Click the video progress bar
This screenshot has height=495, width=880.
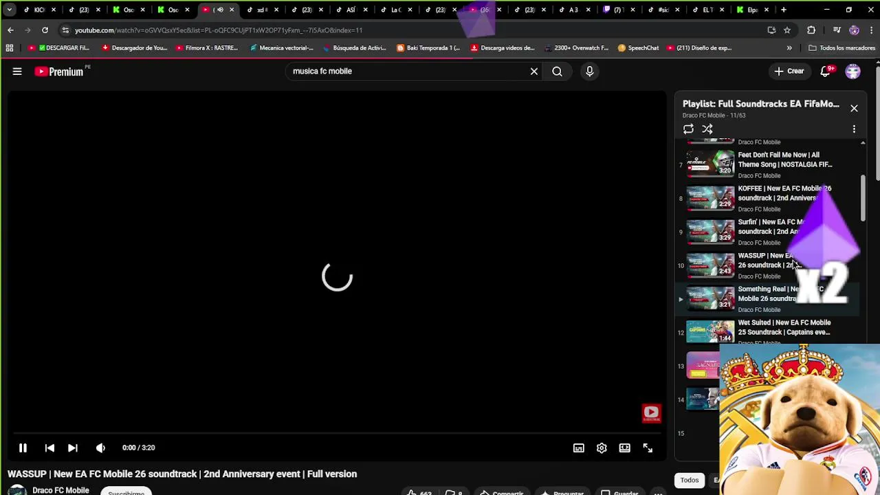pyautogui.click(x=337, y=433)
